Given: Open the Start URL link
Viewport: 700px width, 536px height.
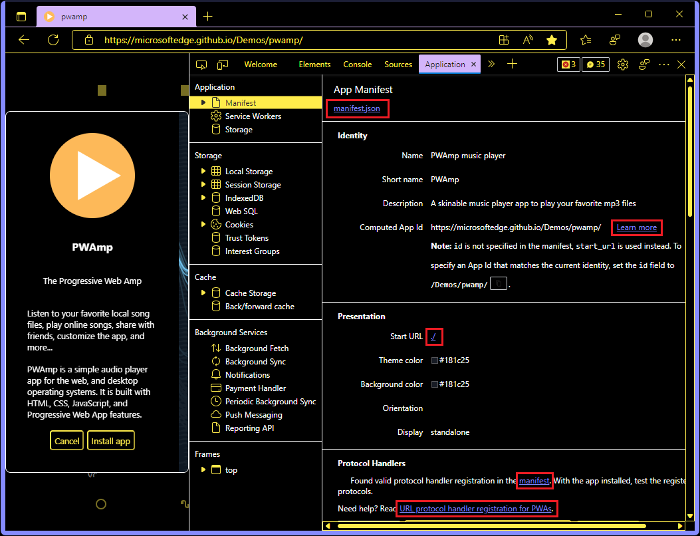Looking at the screenshot, I should tap(433, 336).
